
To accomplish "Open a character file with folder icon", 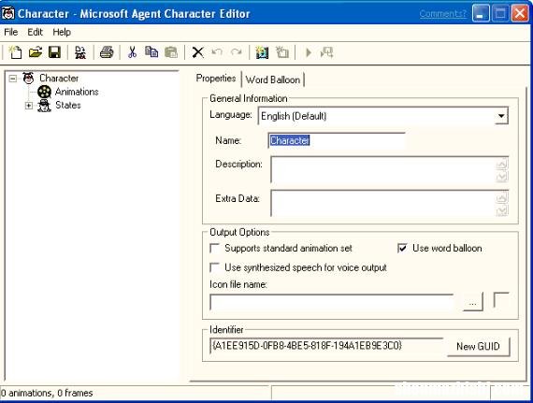I will [x=36, y=52].
